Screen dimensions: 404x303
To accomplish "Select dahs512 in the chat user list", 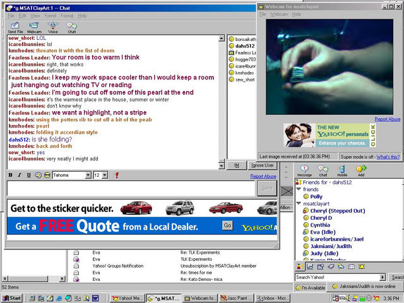I will point(242,46).
